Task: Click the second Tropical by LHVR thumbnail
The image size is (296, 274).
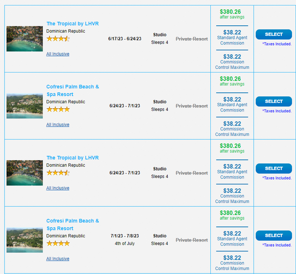Action: click(24, 173)
